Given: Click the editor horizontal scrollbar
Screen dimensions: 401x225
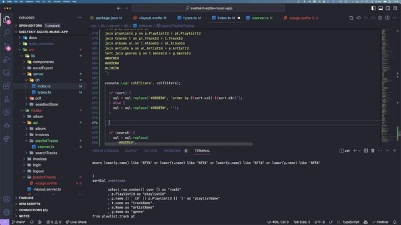Looking at the screenshot, I should point(178,144).
